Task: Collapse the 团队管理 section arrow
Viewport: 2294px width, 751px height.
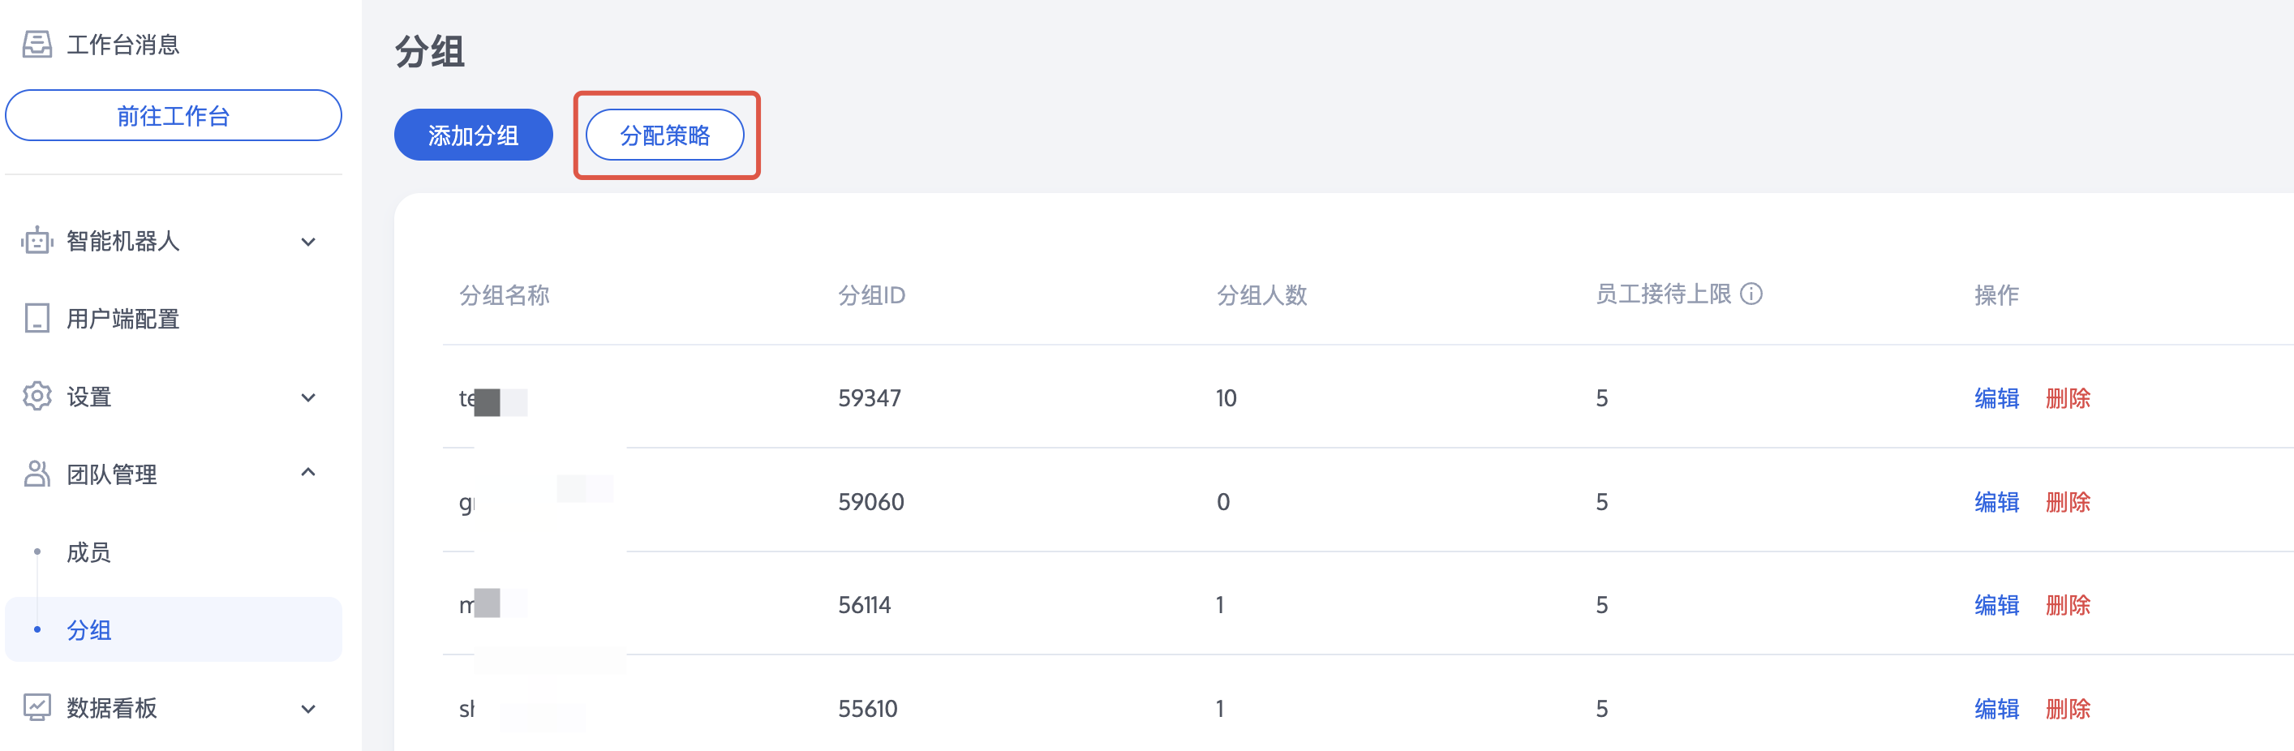Action: [x=308, y=472]
